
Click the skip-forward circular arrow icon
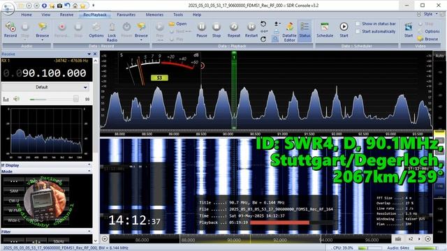pos(263,39)
